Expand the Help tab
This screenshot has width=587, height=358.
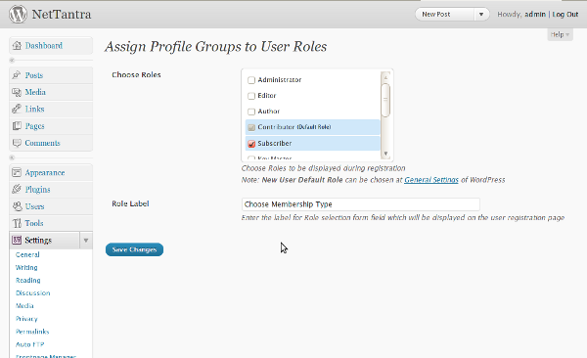click(560, 34)
